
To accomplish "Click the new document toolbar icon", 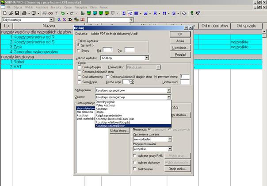I will [4, 14].
